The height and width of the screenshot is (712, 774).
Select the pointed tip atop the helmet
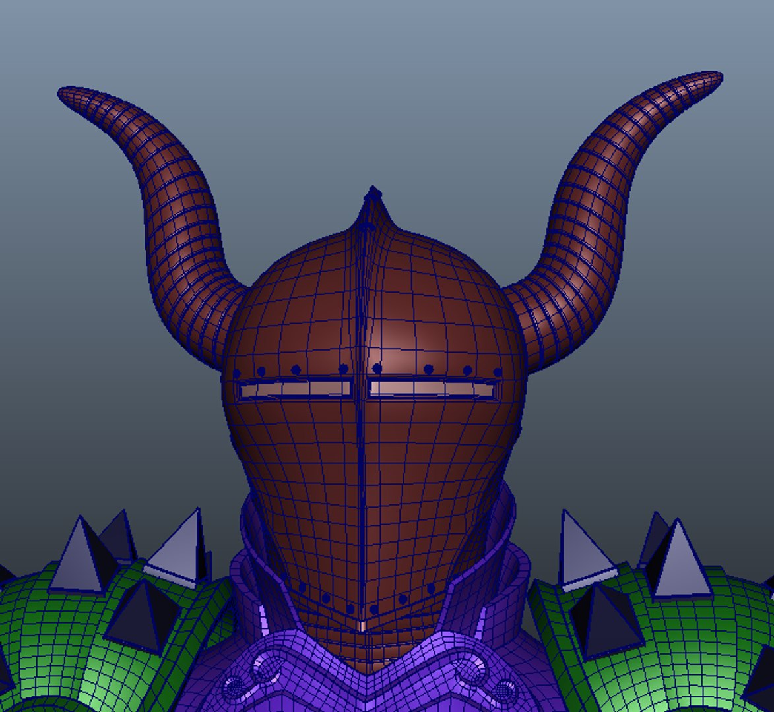coord(373,207)
